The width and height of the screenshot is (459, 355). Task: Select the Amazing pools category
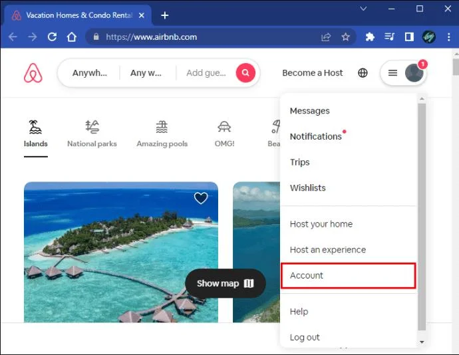coord(162,134)
